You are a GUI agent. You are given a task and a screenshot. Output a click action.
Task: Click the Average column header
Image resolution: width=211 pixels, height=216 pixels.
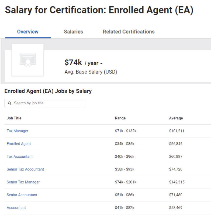176,118
